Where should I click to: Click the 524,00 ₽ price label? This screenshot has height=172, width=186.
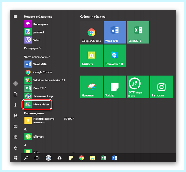point(69,119)
